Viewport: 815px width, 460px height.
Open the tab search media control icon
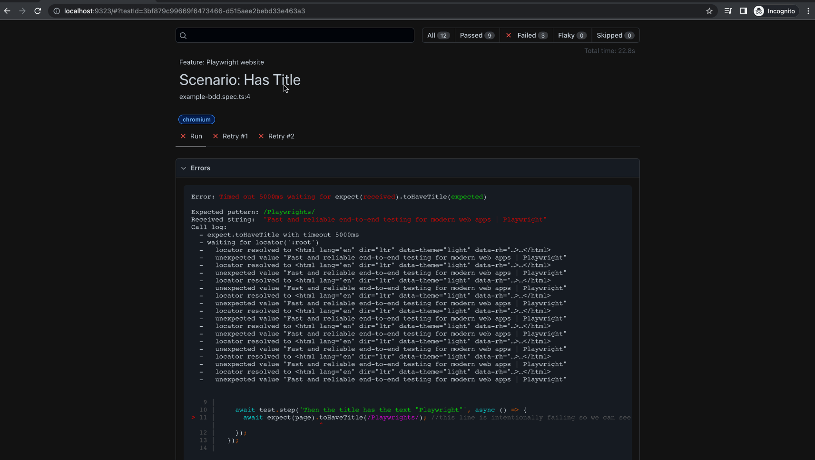point(728,11)
